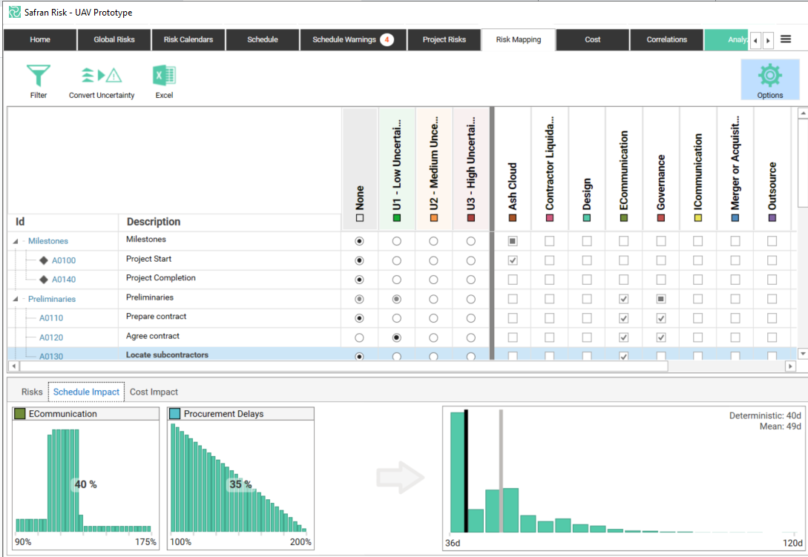This screenshot has width=808, height=557.
Task: Click the Governance red color swatch
Action: (x=661, y=219)
